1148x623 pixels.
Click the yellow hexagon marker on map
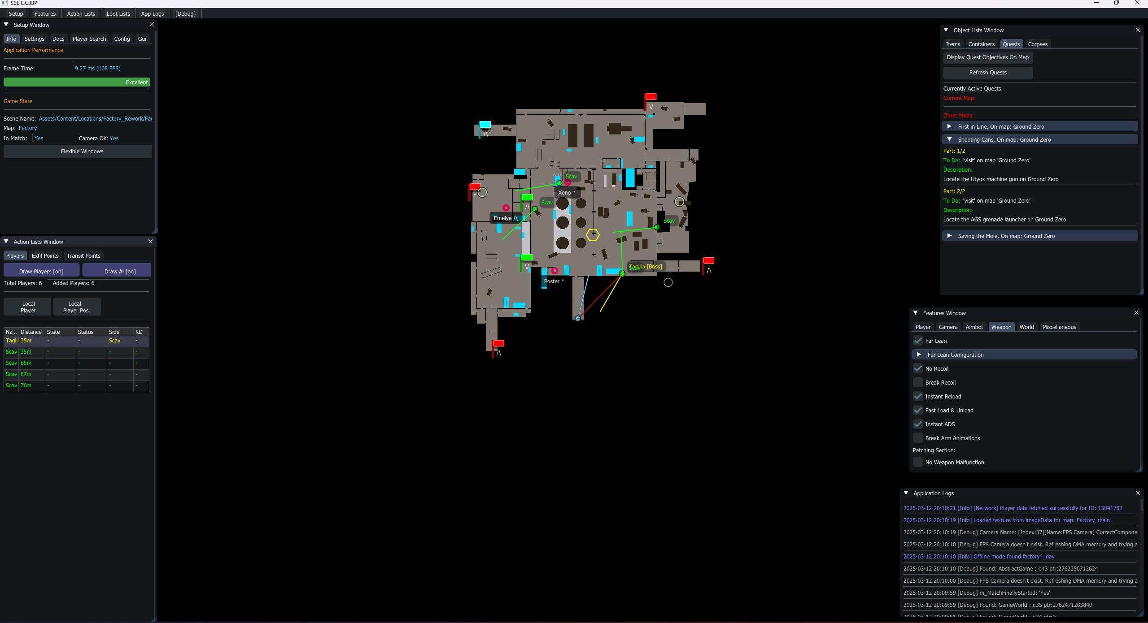tap(593, 234)
